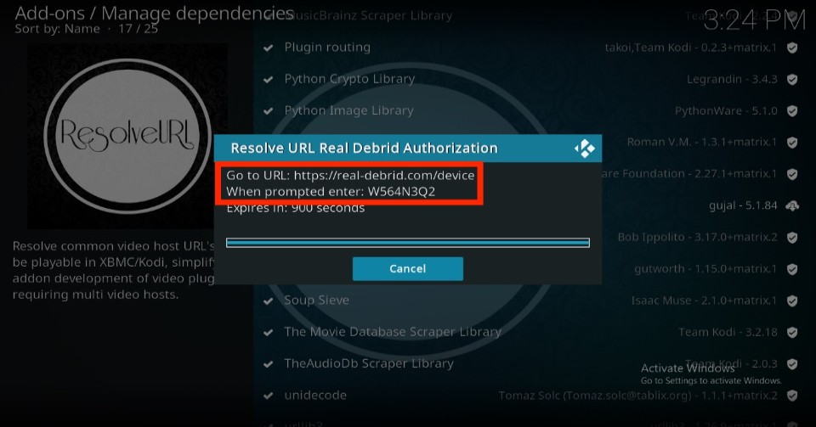The image size is (816, 427).
Task: Click shield icon for Movie Database Scraper
Action: [792, 333]
